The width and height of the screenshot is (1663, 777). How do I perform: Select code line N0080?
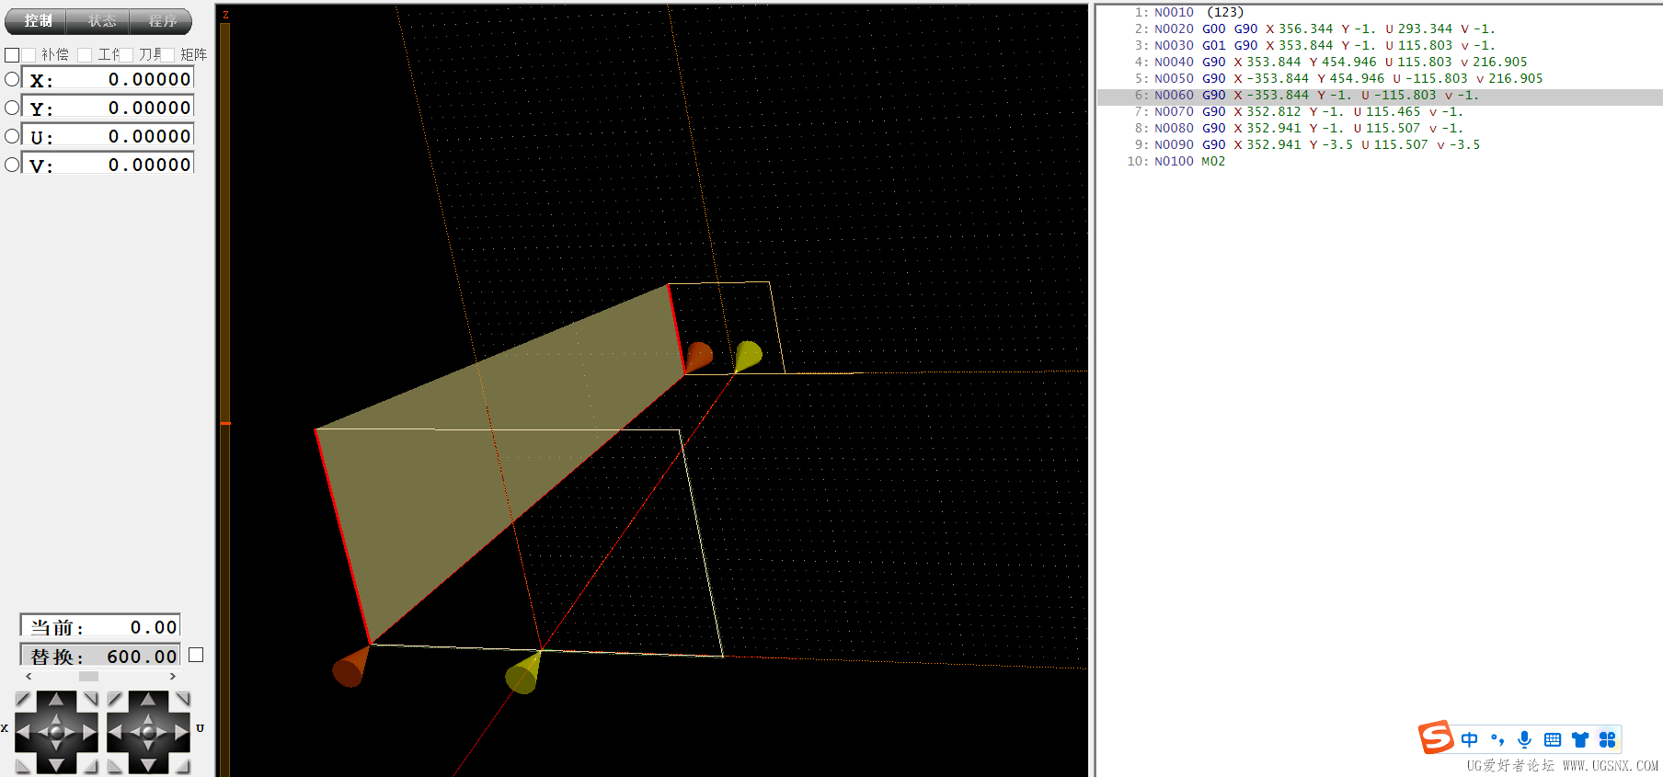point(1380,128)
